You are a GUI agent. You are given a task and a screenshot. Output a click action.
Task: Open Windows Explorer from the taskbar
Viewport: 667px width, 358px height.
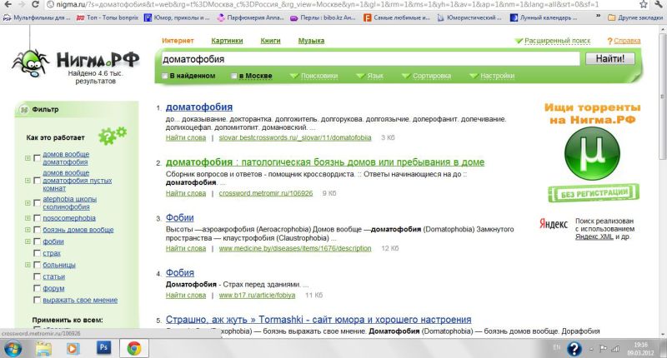[x=43, y=349]
